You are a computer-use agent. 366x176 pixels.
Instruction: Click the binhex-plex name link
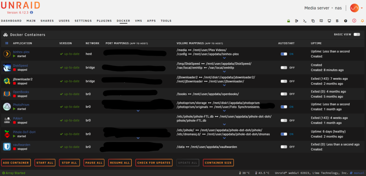pos(21,52)
